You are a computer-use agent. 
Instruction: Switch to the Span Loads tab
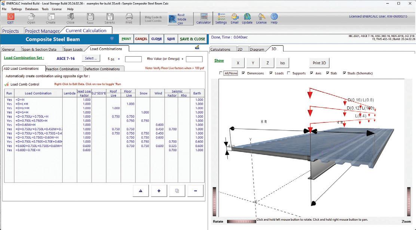coord(73,49)
